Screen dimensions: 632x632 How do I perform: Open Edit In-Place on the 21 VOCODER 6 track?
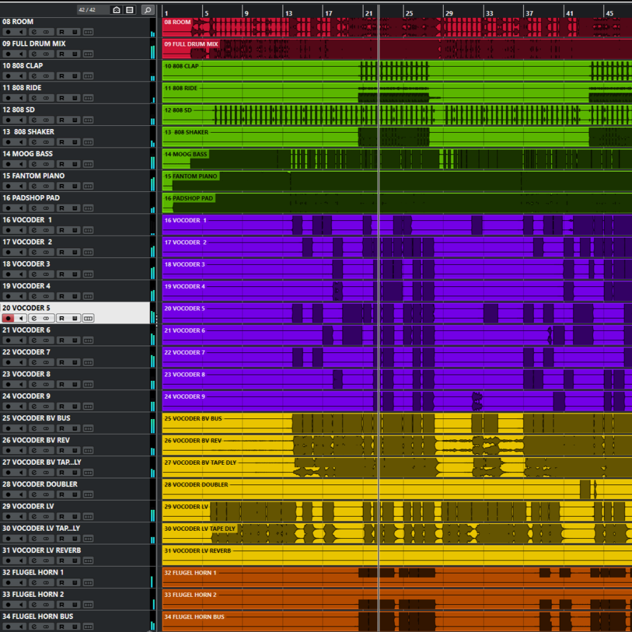coord(88,340)
